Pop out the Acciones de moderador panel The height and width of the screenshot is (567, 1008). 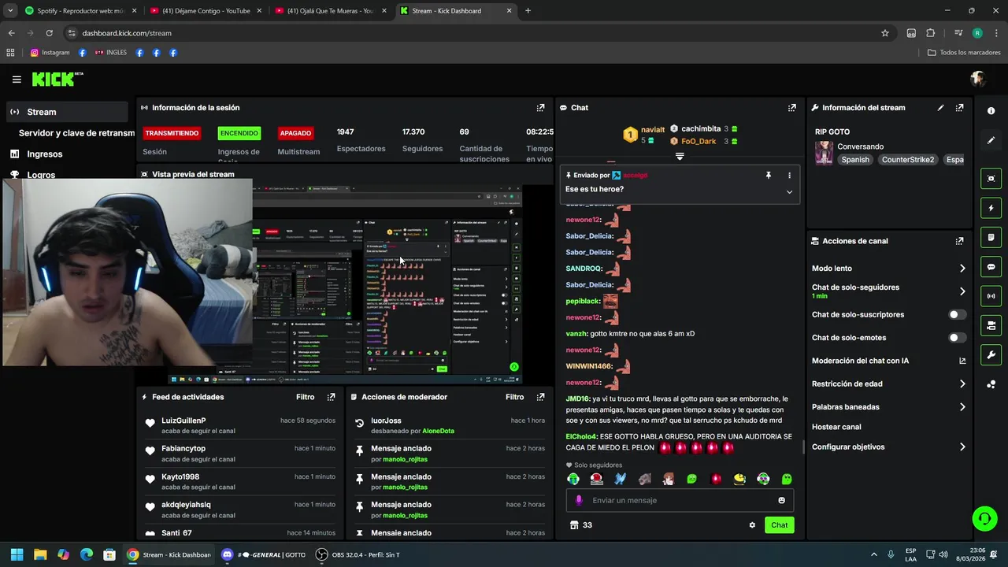[540, 397]
